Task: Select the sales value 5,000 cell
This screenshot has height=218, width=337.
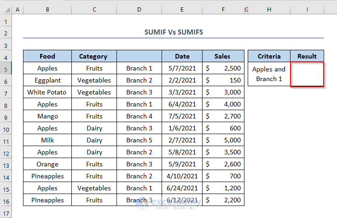Action: coord(223,140)
